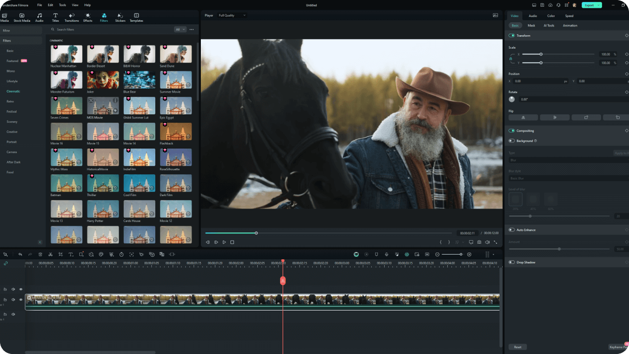Click the stopwatch duration icon in timeline toolbar

coord(121,254)
